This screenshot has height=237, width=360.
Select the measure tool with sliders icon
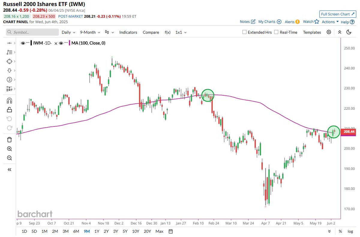click(9, 89)
